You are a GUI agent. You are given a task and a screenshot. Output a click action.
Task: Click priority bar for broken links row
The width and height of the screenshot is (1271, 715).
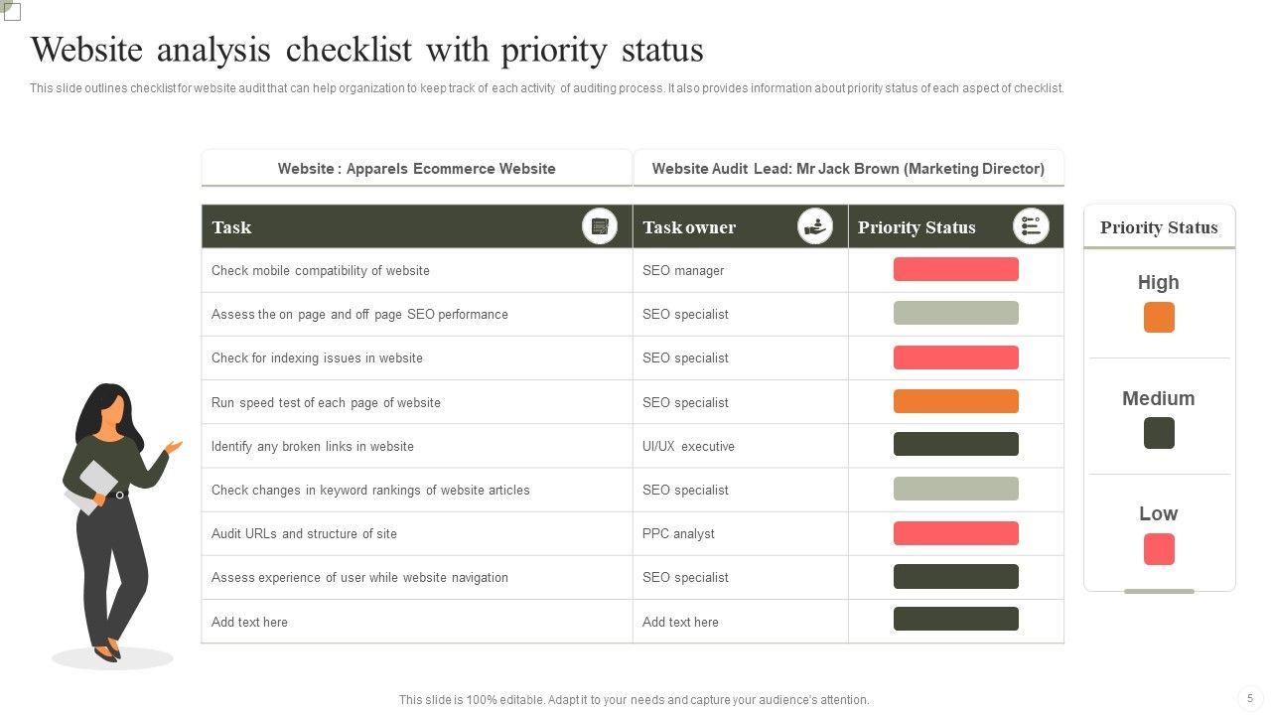click(x=955, y=444)
